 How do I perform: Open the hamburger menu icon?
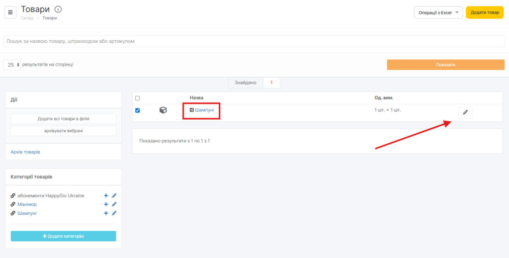pyautogui.click(x=10, y=12)
